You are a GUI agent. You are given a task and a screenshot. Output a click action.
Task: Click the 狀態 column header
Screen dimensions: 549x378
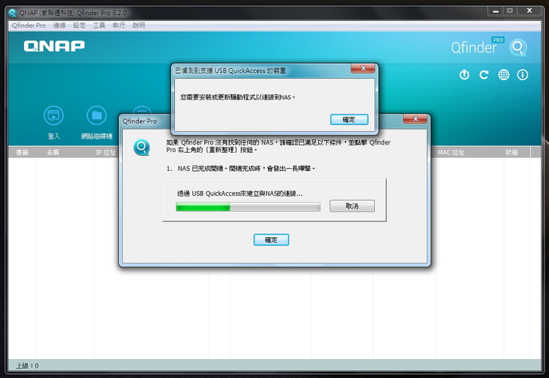511,152
